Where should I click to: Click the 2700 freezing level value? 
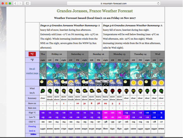[x=161, y=129]
